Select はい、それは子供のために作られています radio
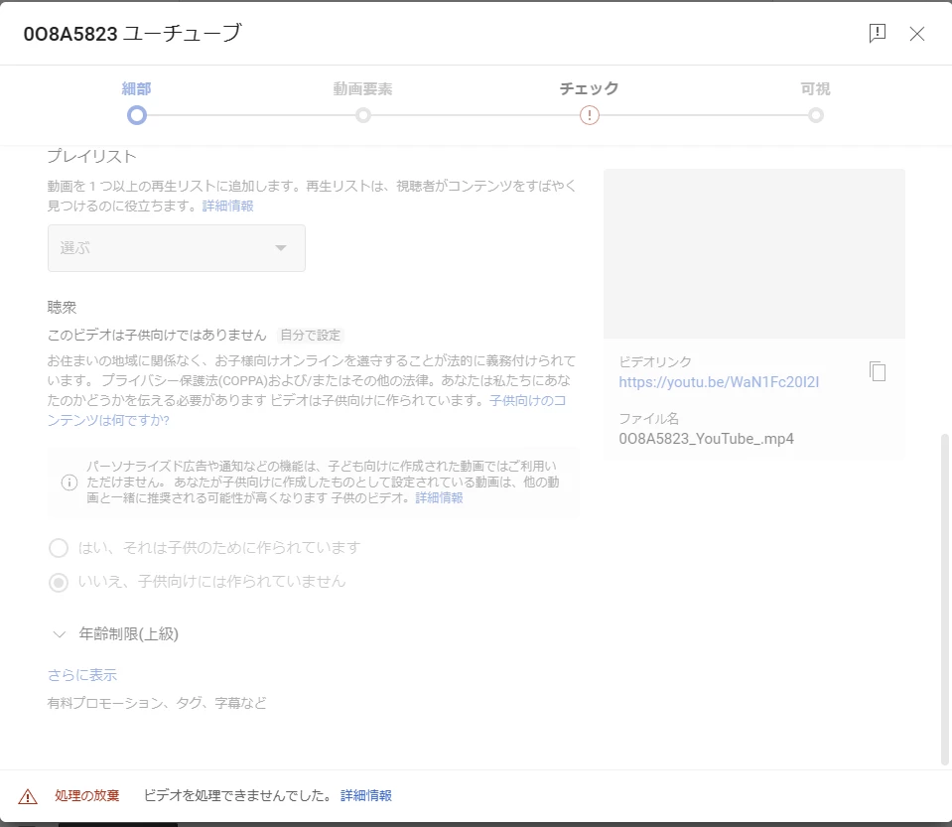This screenshot has height=827, width=952. tap(59, 548)
